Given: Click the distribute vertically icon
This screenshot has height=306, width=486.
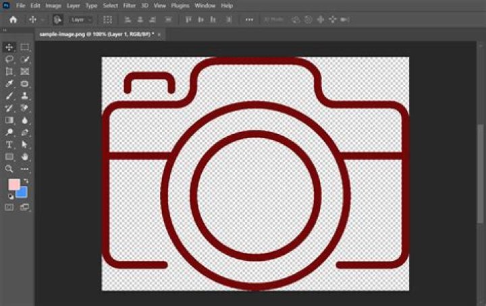Looking at the screenshot, I should pos(229,20).
